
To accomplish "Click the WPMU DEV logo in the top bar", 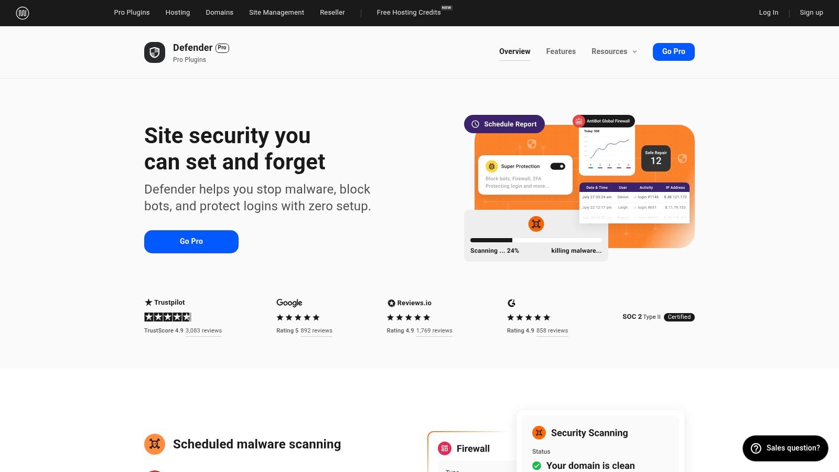I will point(21,13).
